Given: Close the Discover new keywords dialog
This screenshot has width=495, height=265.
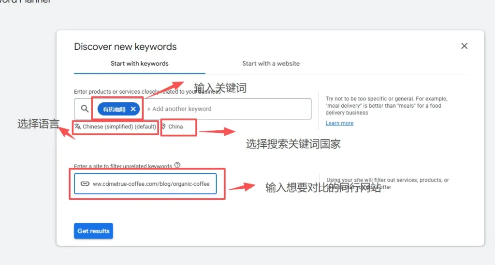Looking at the screenshot, I should pyautogui.click(x=464, y=46).
